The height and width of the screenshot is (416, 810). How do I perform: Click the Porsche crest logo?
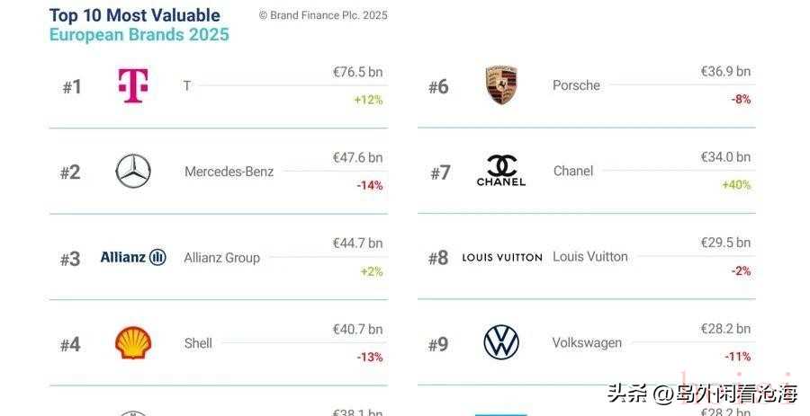point(501,85)
